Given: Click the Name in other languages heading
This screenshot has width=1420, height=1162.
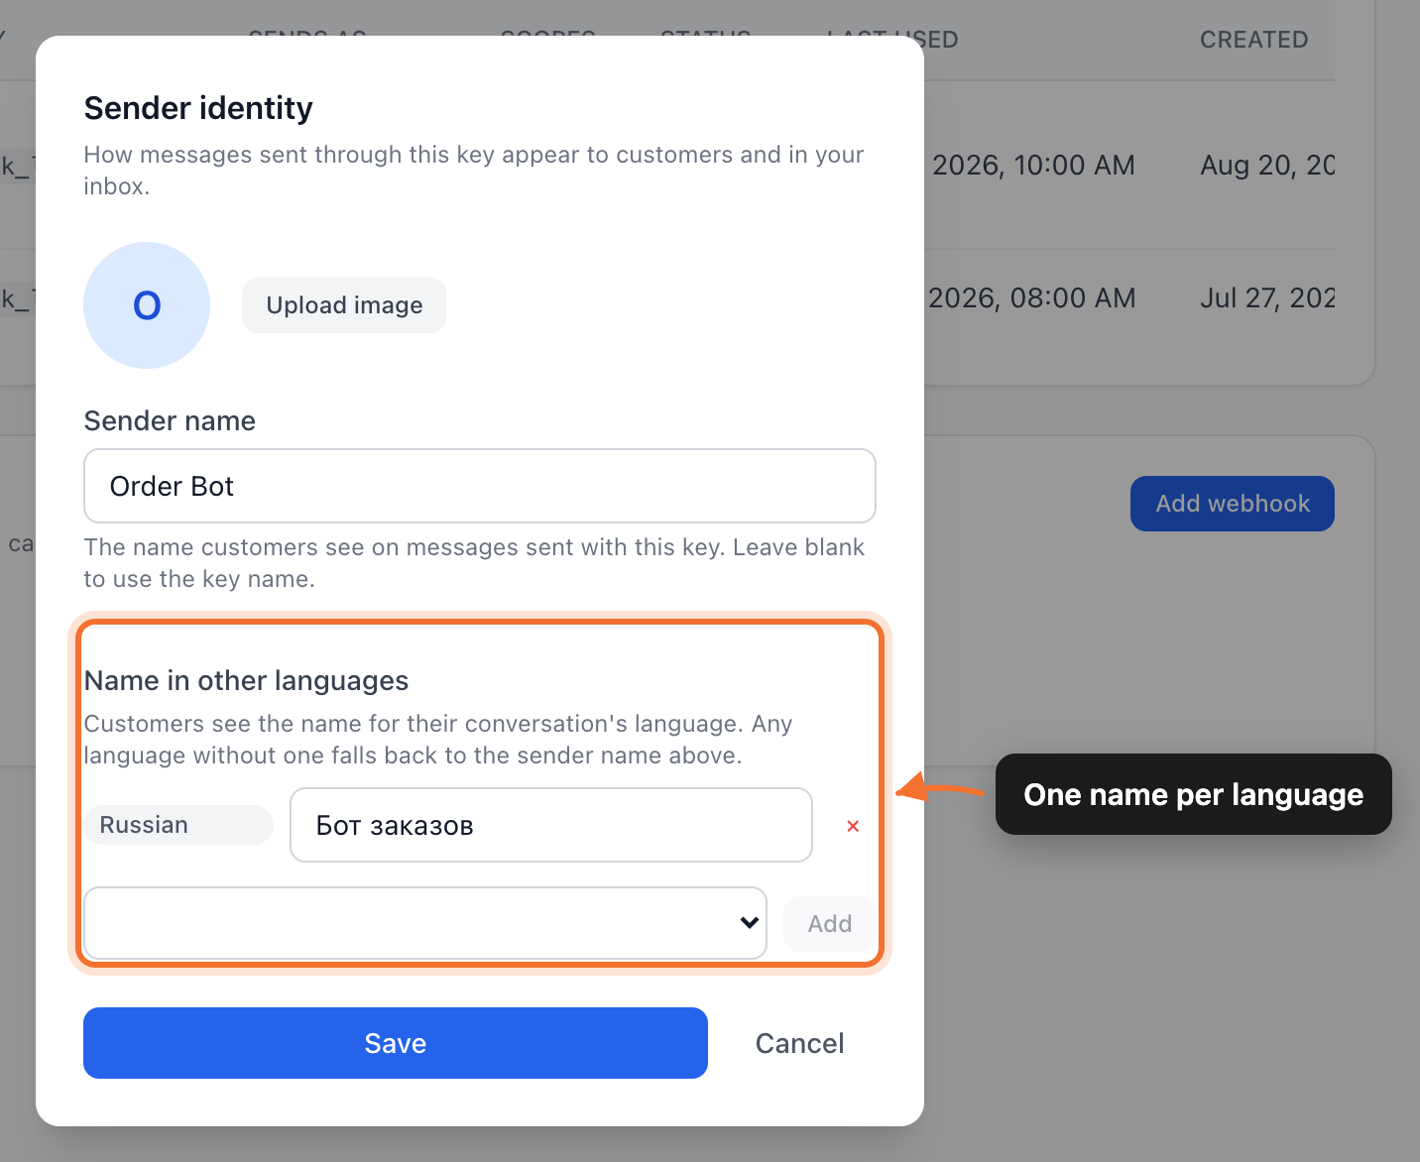Looking at the screenshot, I should (x=247, y=681).
